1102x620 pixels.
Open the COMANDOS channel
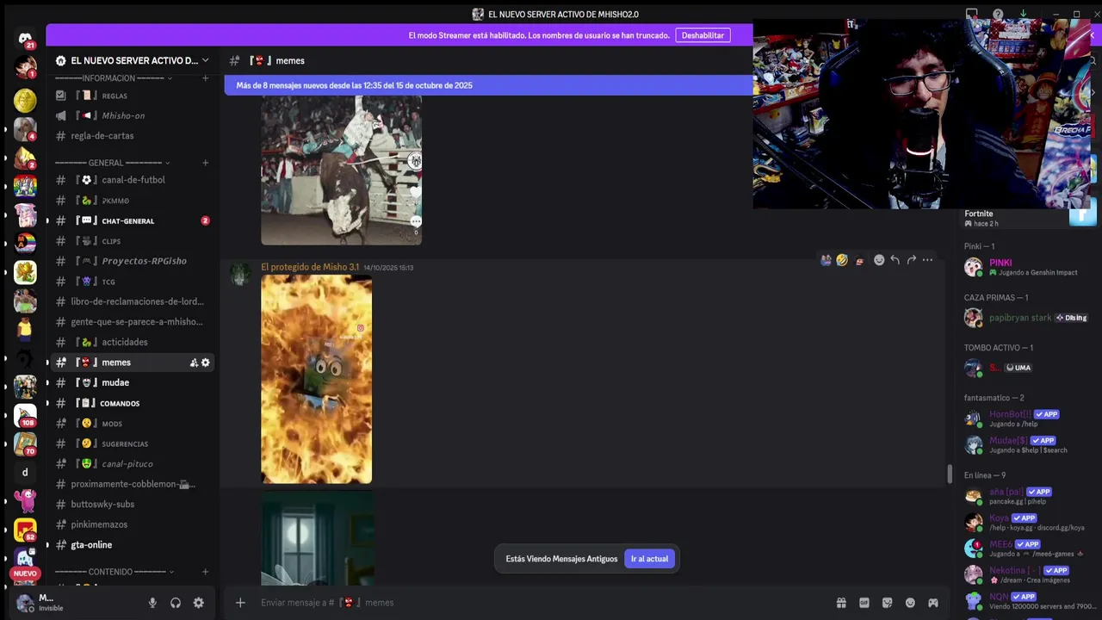pyautogui.click(x=132, y=403)
